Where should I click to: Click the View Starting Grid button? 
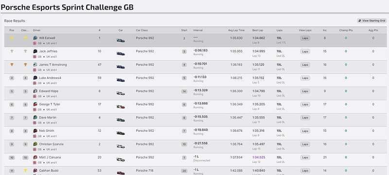371,21
